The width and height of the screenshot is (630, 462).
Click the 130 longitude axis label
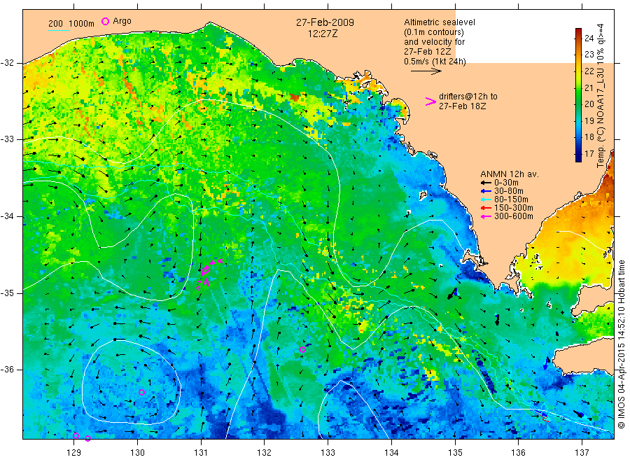pyautogui.click(x=137, y=453)
